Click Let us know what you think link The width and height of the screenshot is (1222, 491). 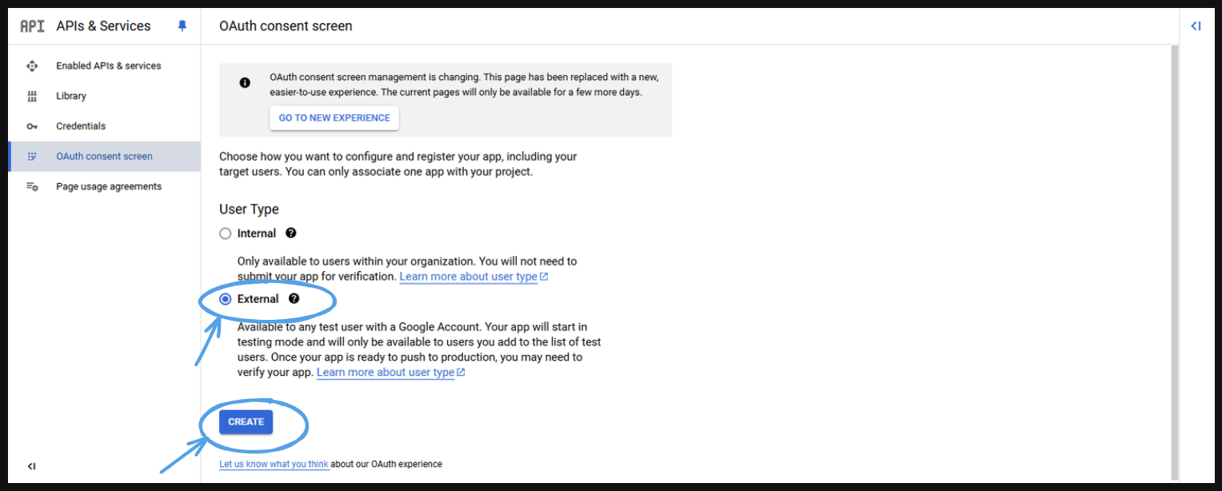pyautogui.click(x=274, y=464)
